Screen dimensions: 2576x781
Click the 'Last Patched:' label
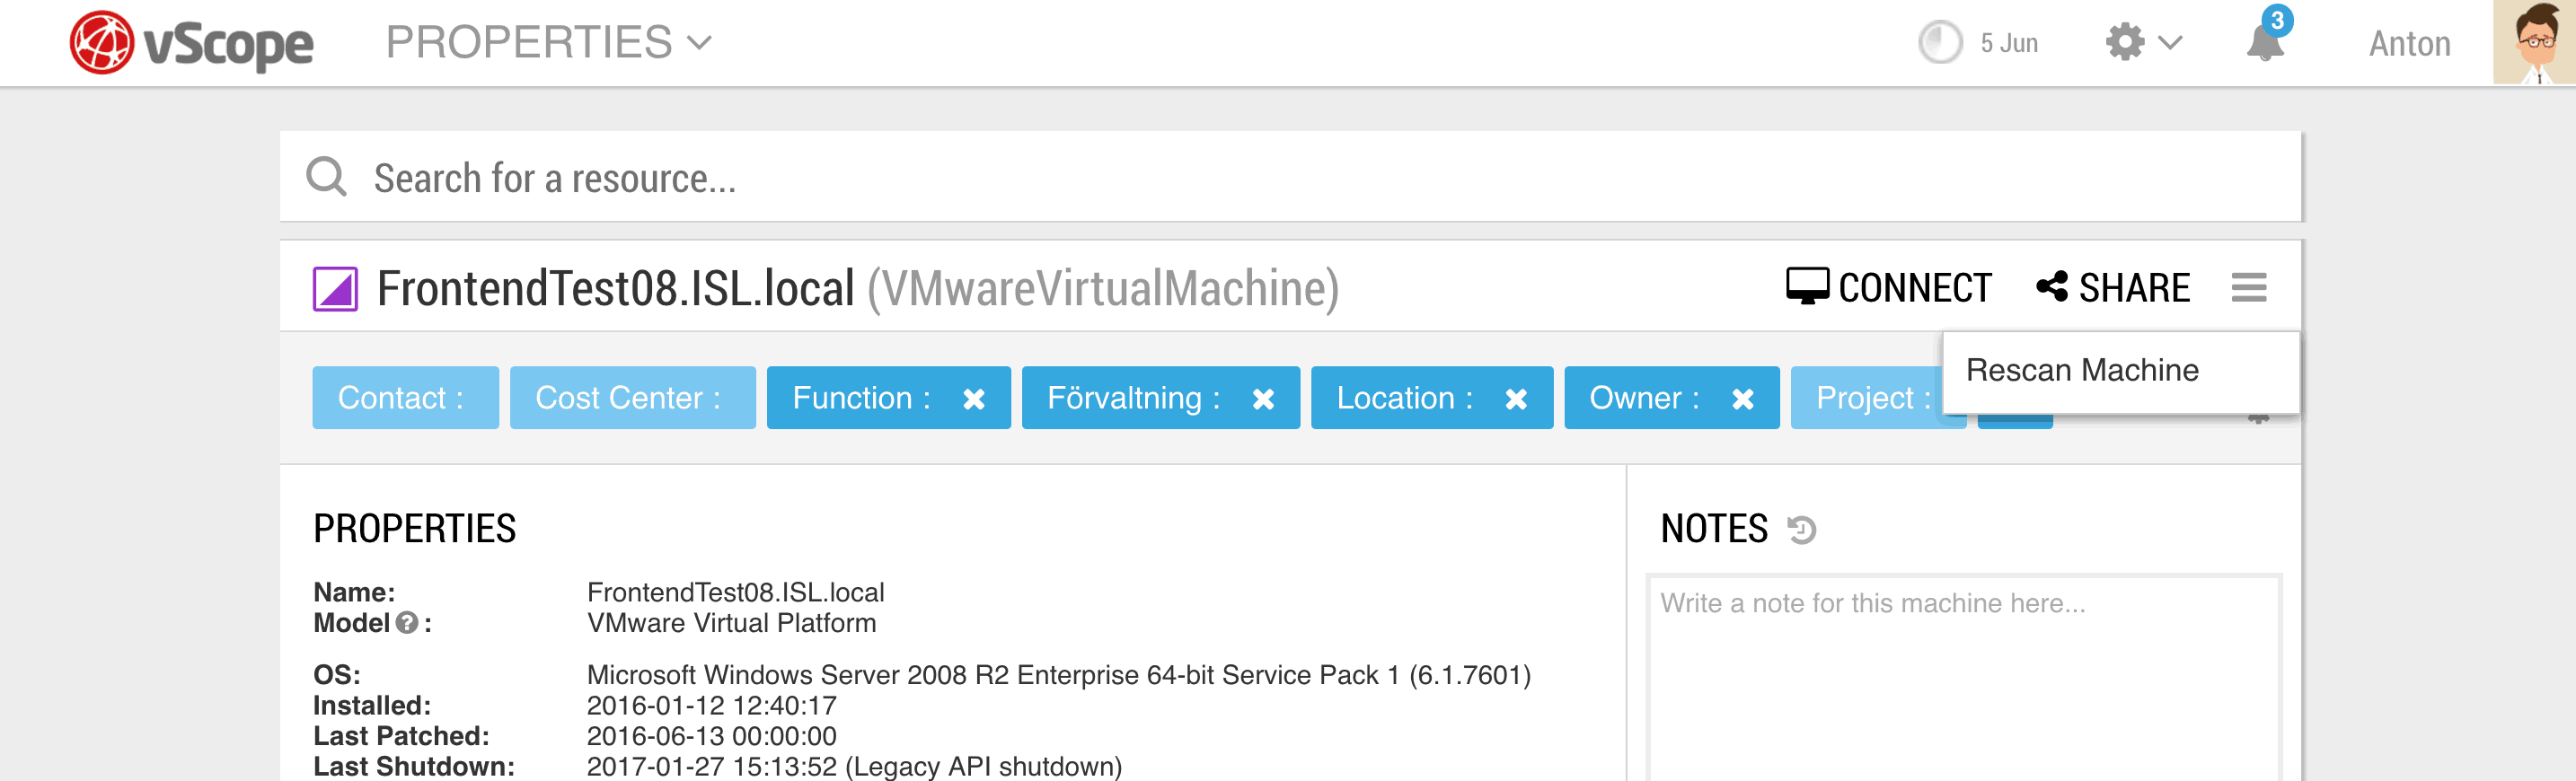pyautogui.click(x=401, y=736)
